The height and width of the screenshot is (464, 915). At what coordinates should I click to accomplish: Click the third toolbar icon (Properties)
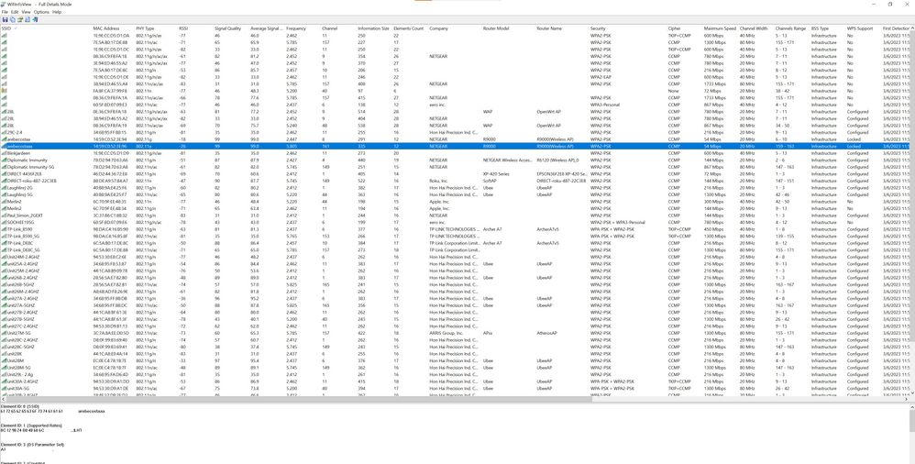pyautogui.click(x=20, y=19)
